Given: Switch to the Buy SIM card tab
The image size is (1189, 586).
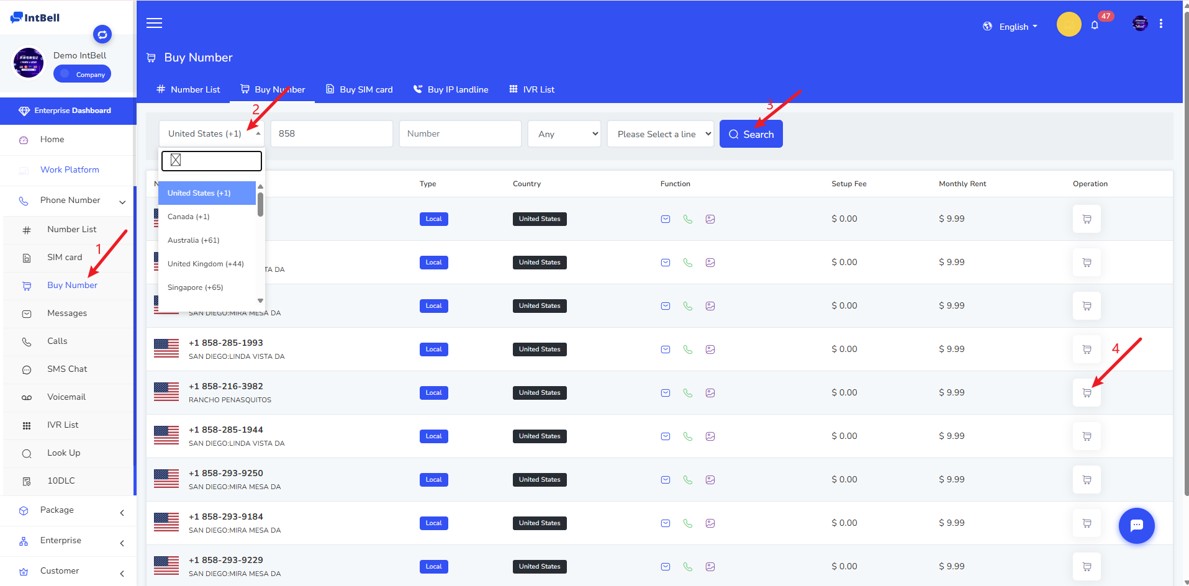Looking at the screenshot, I should coord(359,89).
